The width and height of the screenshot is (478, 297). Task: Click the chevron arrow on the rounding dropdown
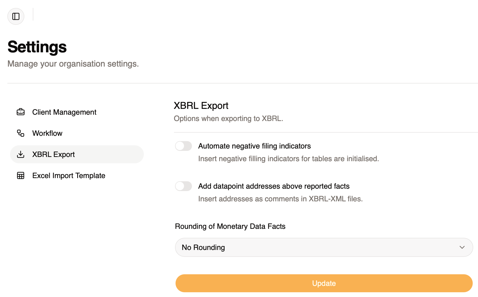coord(462,247)
